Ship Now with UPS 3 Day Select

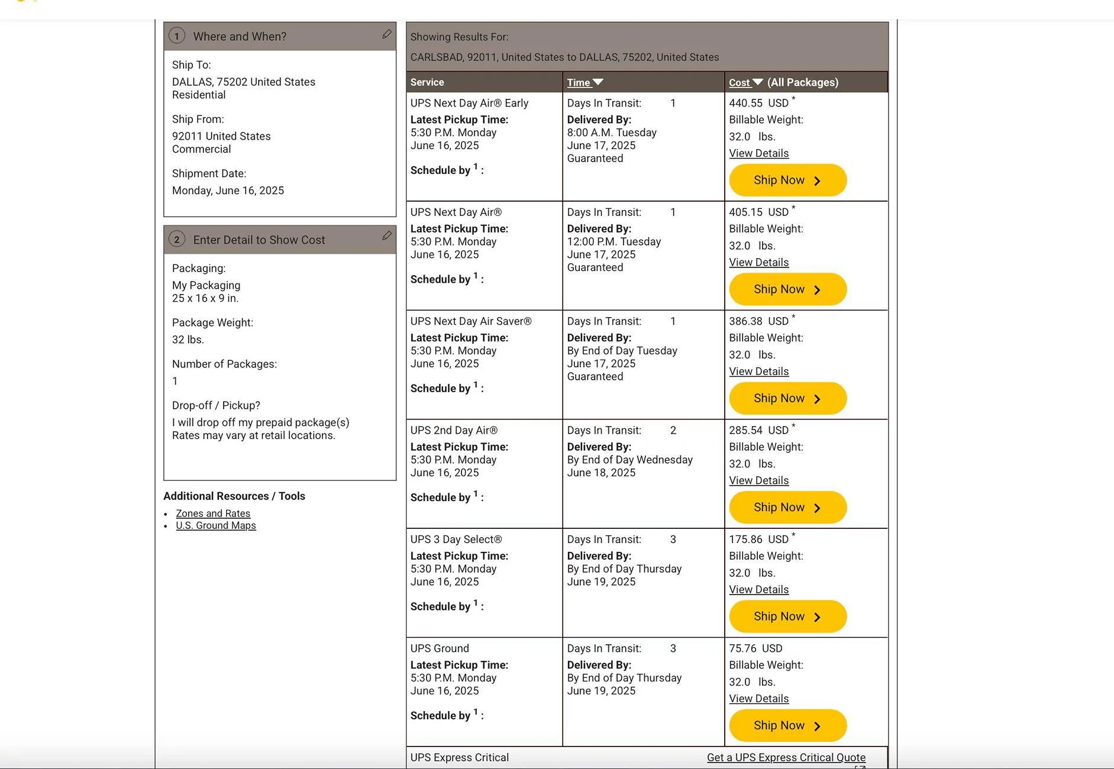tap(787, 616)
